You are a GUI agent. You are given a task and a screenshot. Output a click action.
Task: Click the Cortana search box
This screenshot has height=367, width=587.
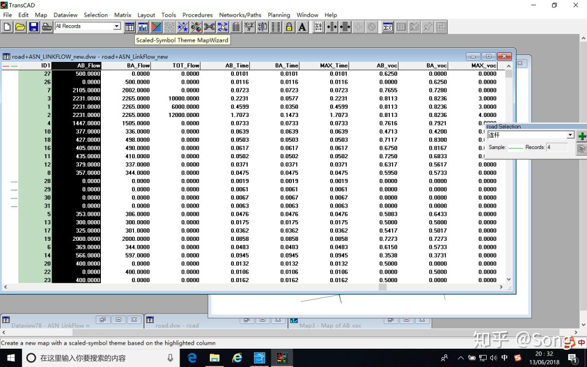(100, 358)
